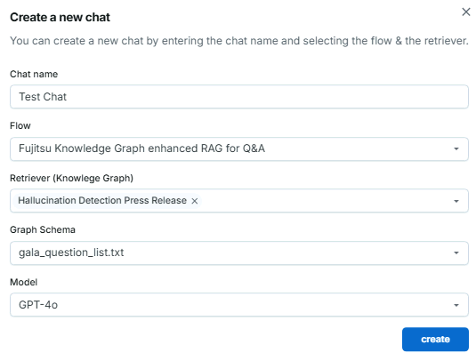This screenshot has width=476, height=361.
Task: Click the Graph Schema label
Action: pyautogui.click(x=43, y=230)
